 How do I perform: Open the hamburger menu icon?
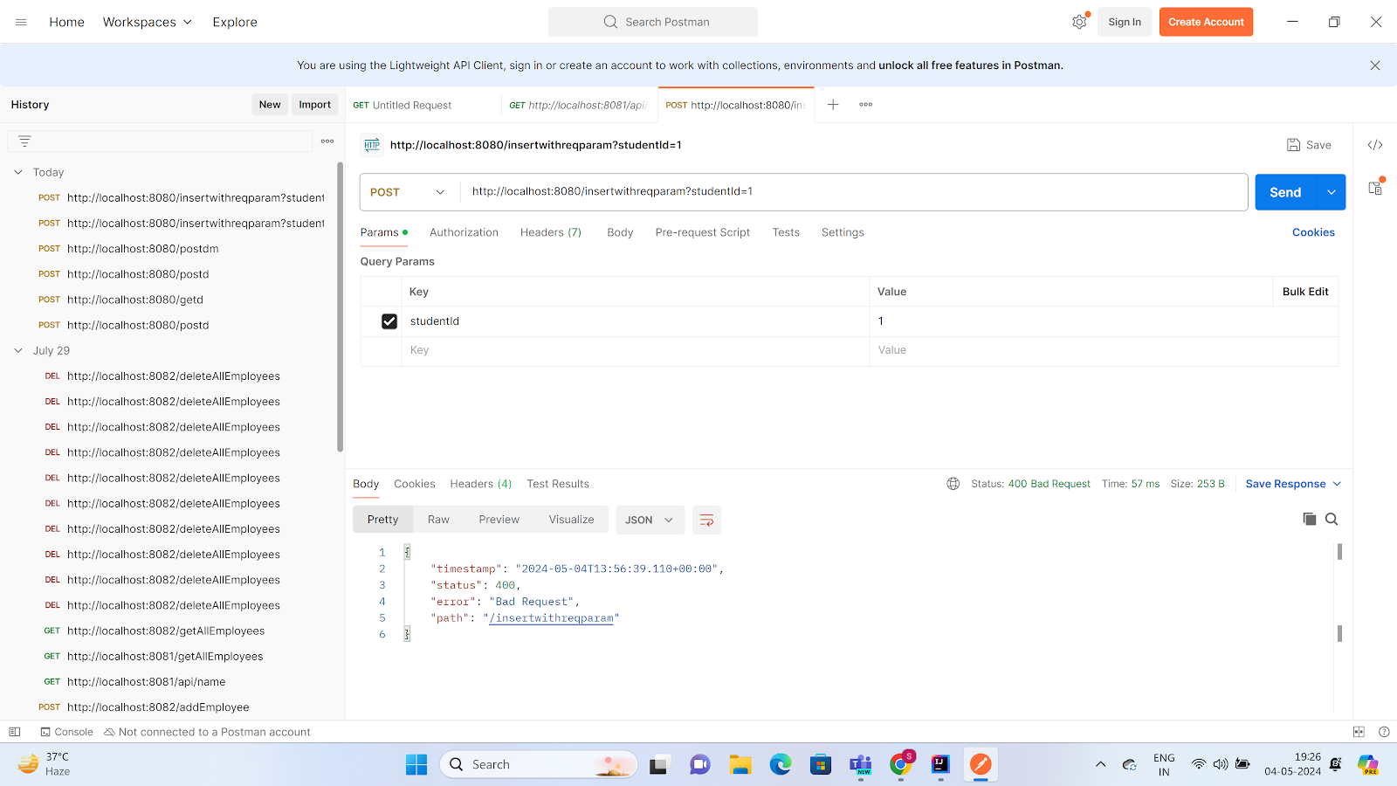(21, 22)
